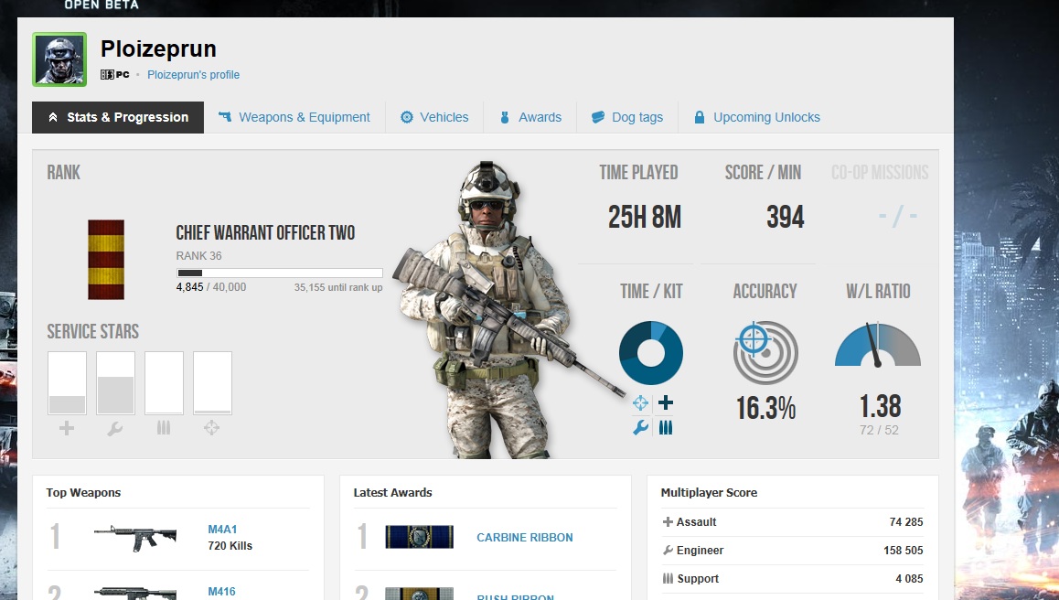Click the 72 / 52 wins losses text
The image size is (1059, 600).
click(x=879, y=431)
